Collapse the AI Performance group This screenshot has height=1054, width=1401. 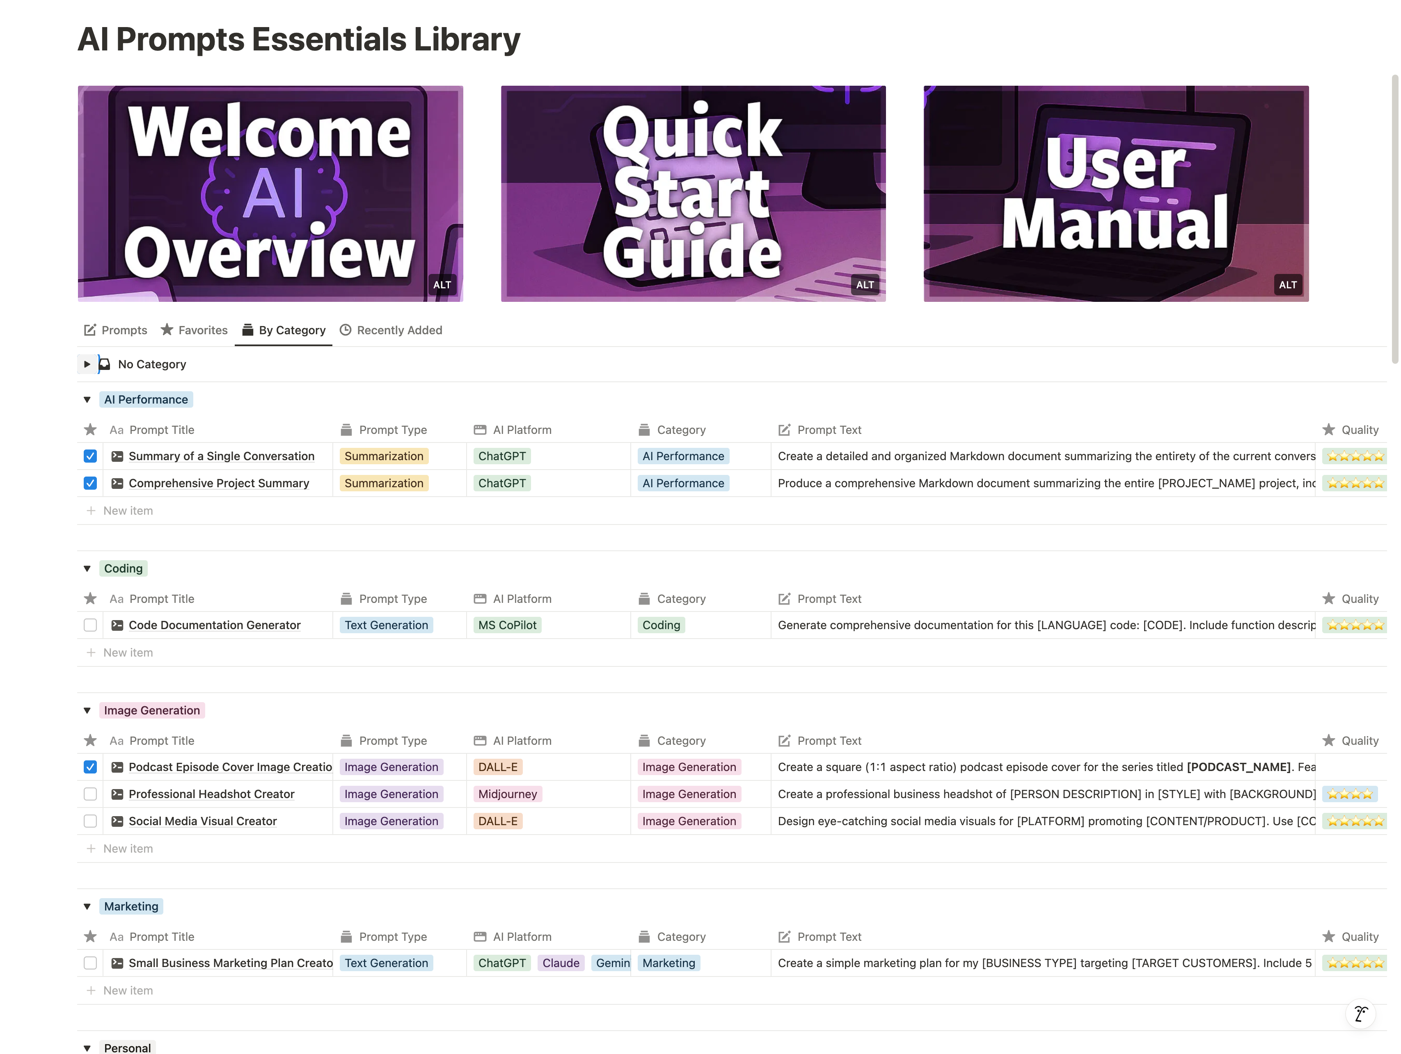(x=87, y=399)
